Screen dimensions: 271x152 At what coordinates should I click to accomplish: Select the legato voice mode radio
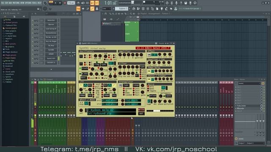148,91
